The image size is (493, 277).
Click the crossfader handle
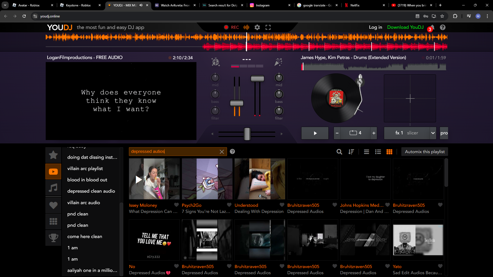247,134
